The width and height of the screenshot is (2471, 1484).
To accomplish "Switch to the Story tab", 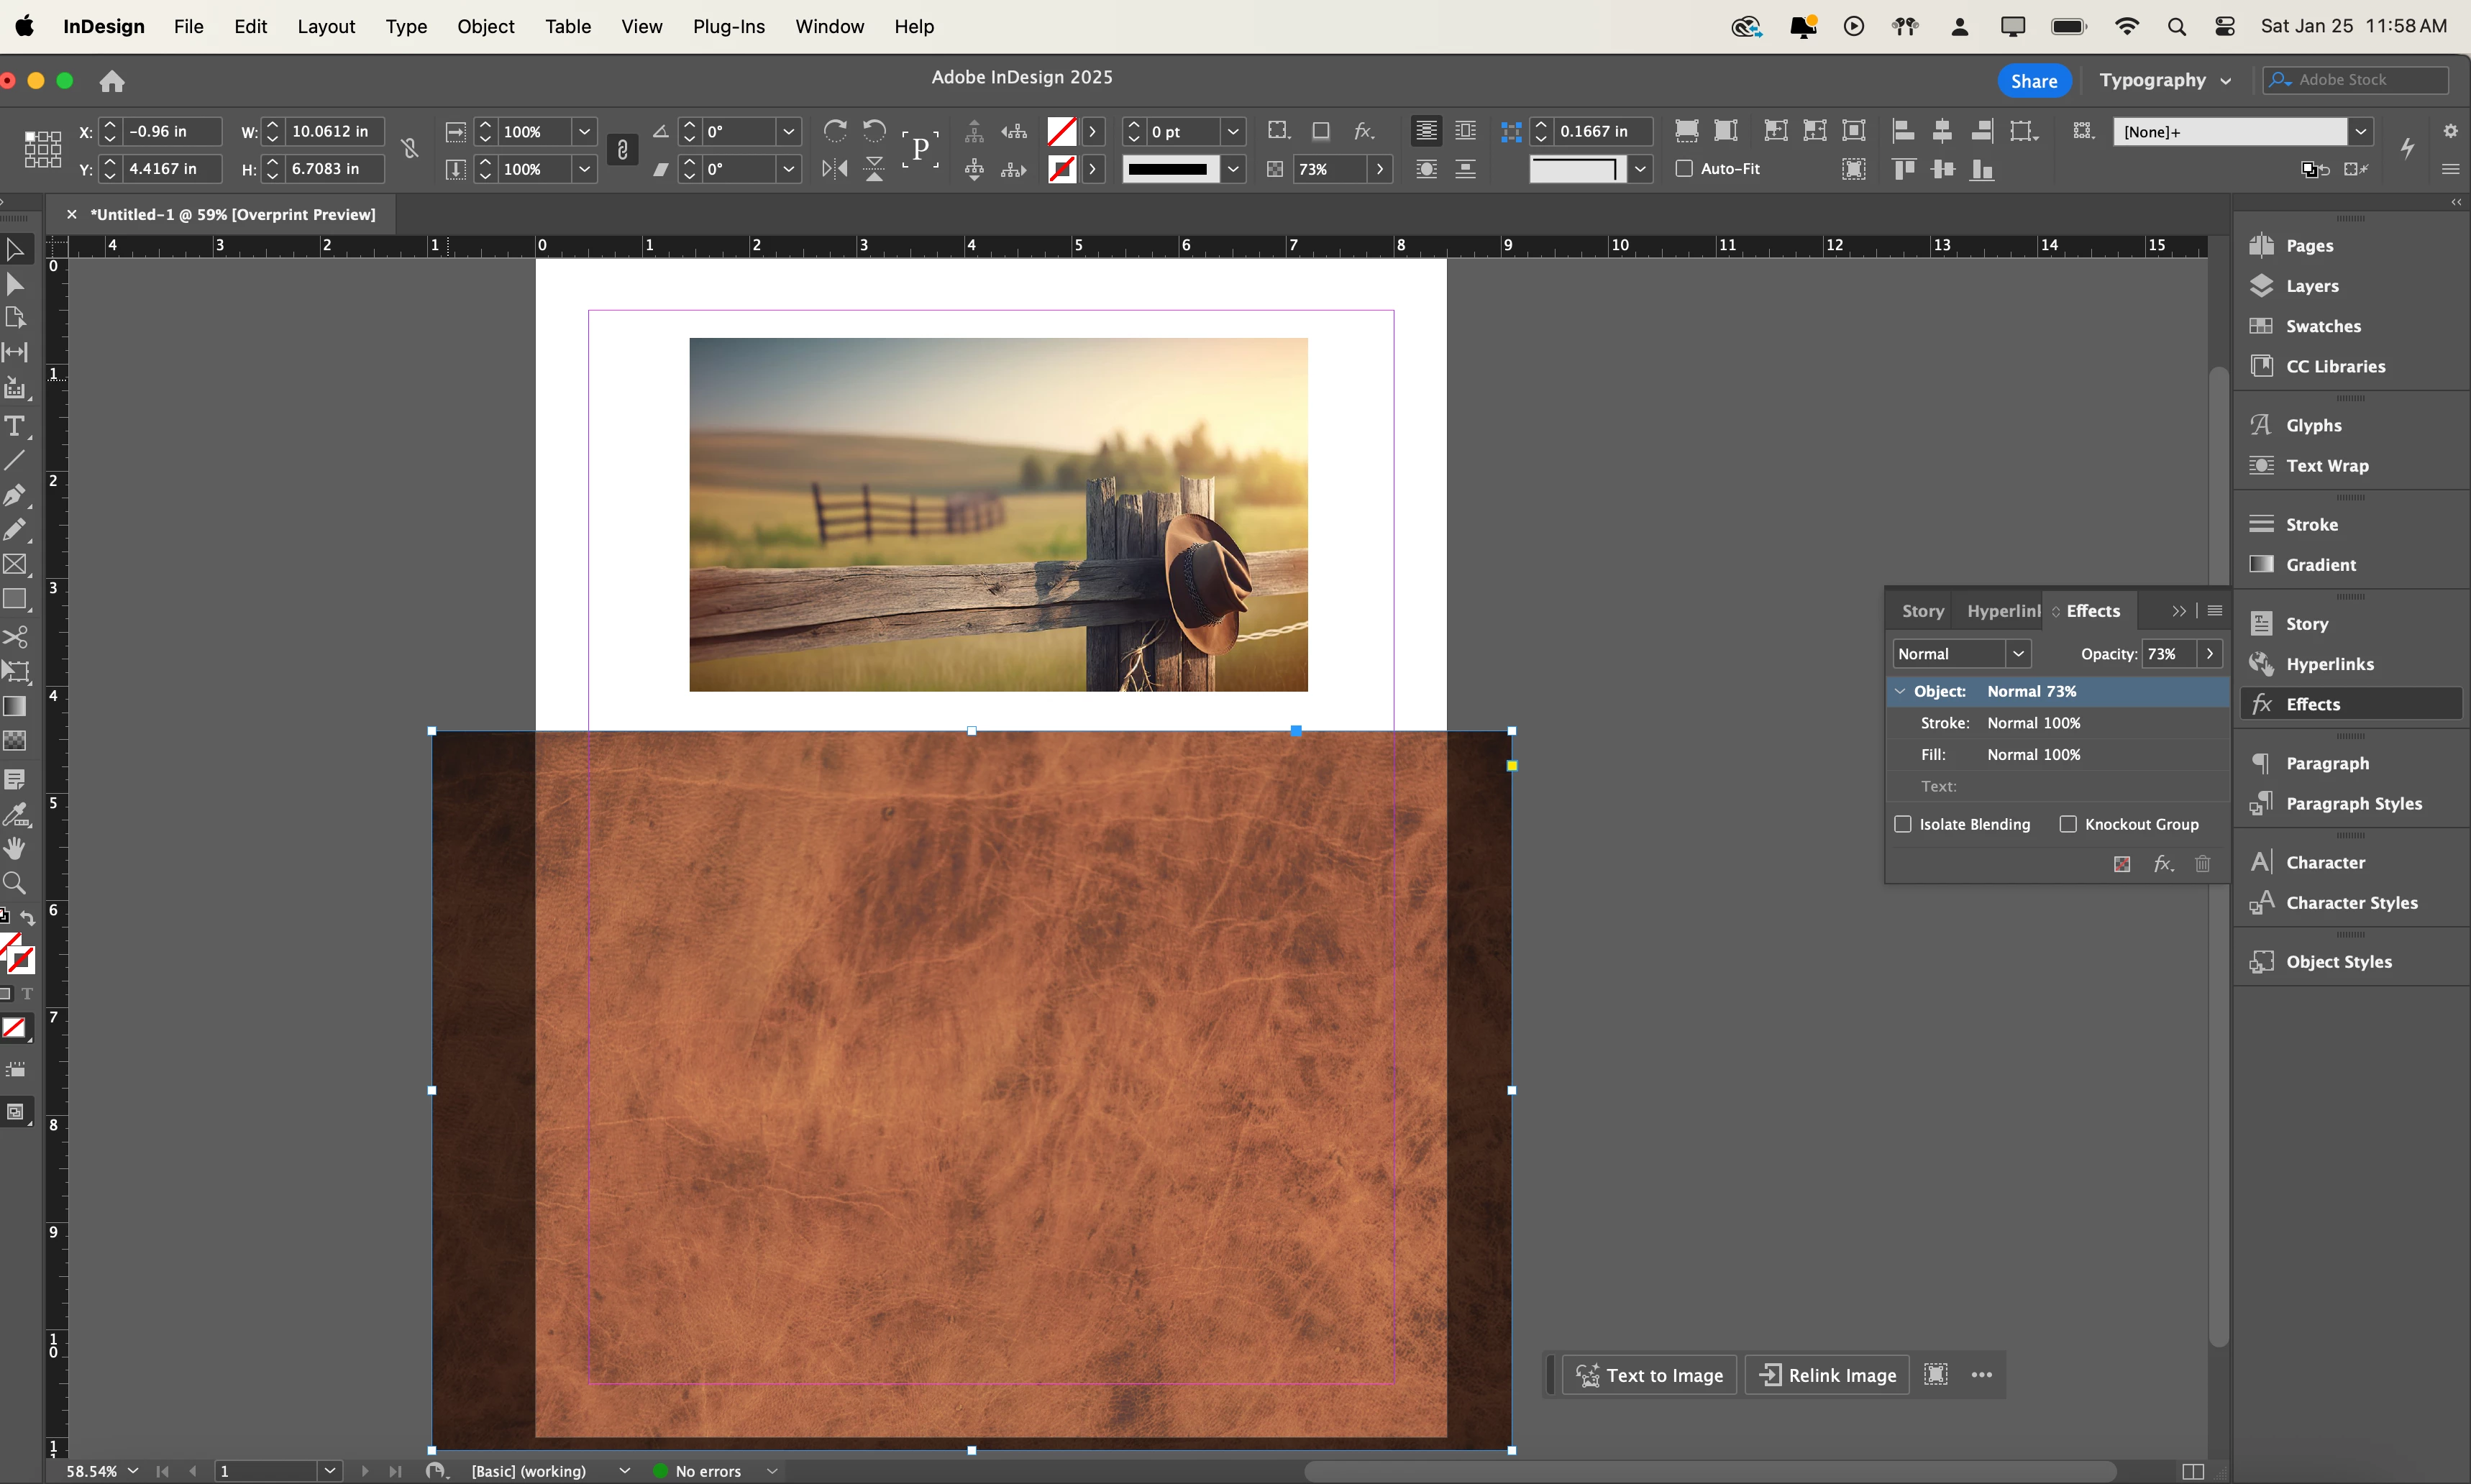I will tap(1922, 611).
